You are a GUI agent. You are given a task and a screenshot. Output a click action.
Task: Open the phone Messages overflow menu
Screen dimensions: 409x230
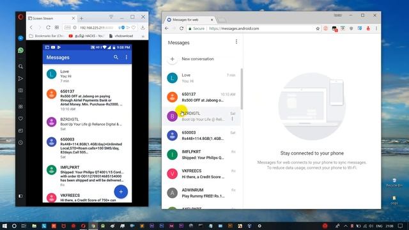pos(127,57)
